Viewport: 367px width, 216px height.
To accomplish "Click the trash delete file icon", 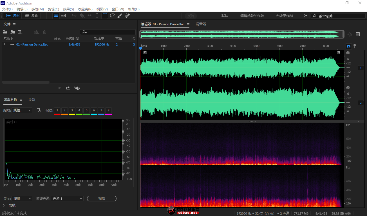I will [44, 32].
